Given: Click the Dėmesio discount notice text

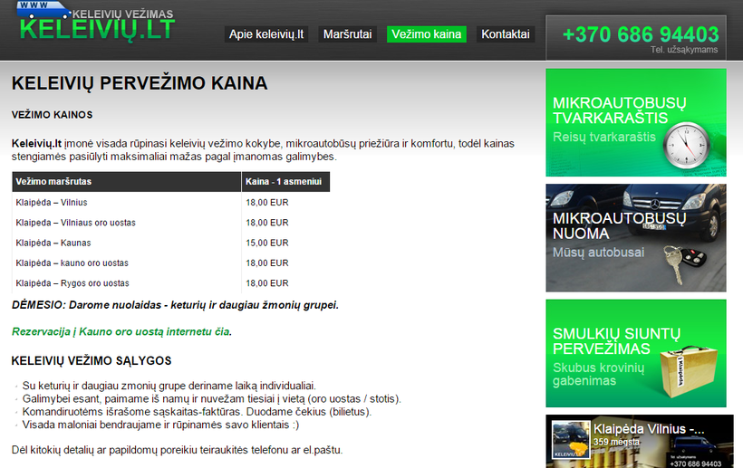Looking at the screenshot, I should click(175, 305).
